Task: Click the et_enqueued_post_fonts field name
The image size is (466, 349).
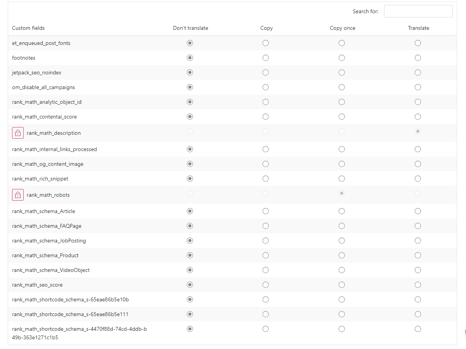Action: click(x=41, y=43)
